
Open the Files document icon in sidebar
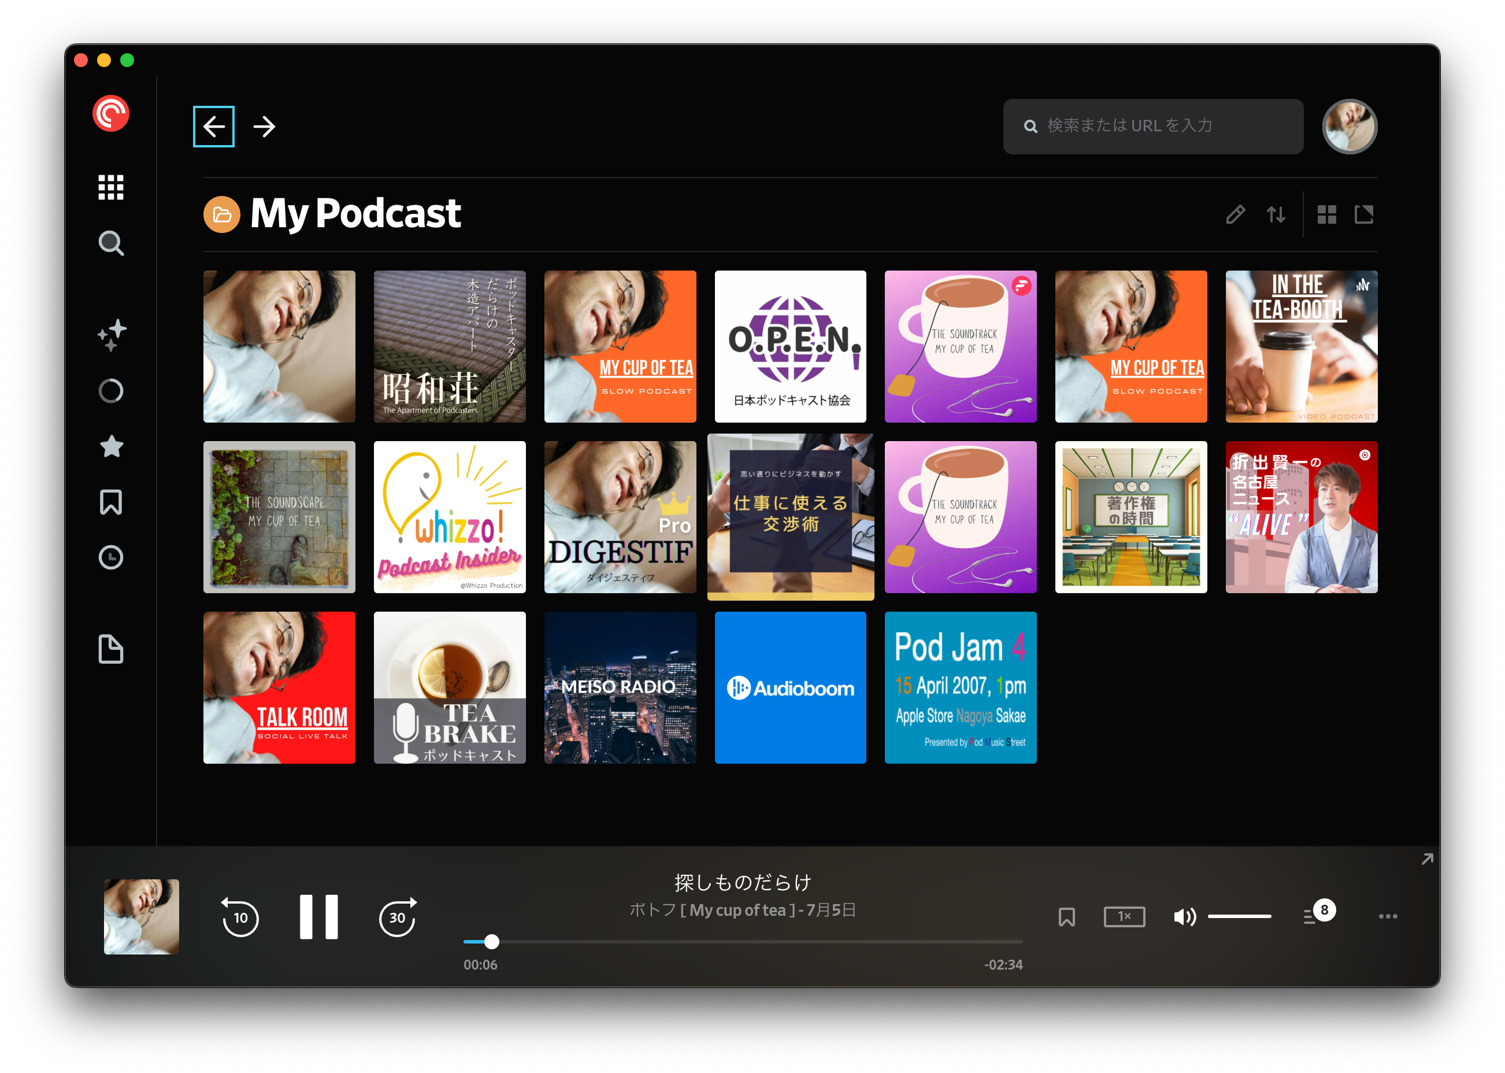111,649
